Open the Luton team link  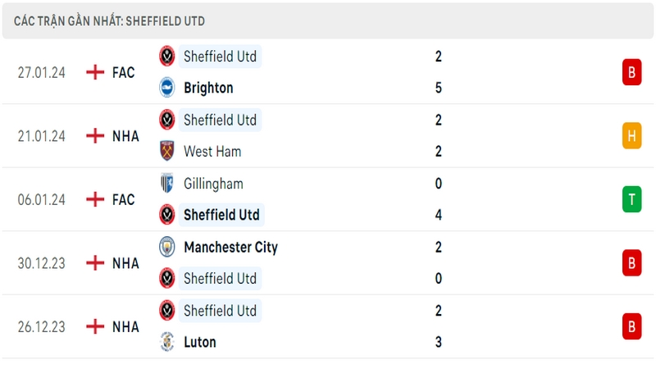200,342
